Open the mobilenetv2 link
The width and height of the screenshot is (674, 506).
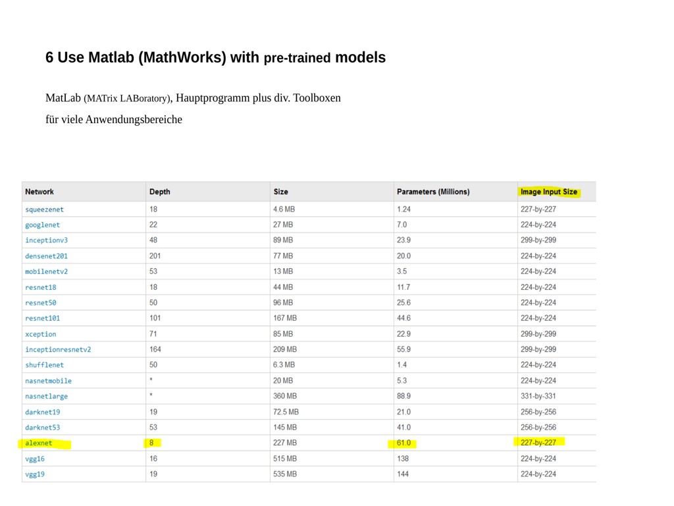[x=46, y=271]
